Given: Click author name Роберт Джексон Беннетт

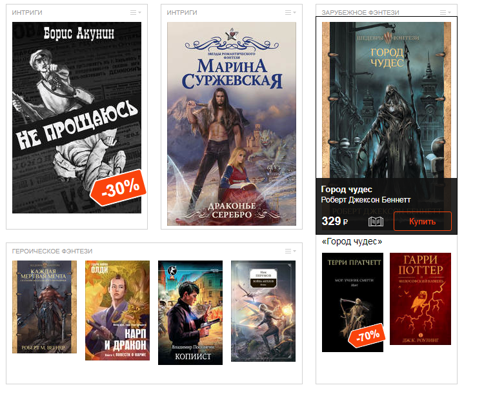Looking at the screenshot, I should [366, 200].
